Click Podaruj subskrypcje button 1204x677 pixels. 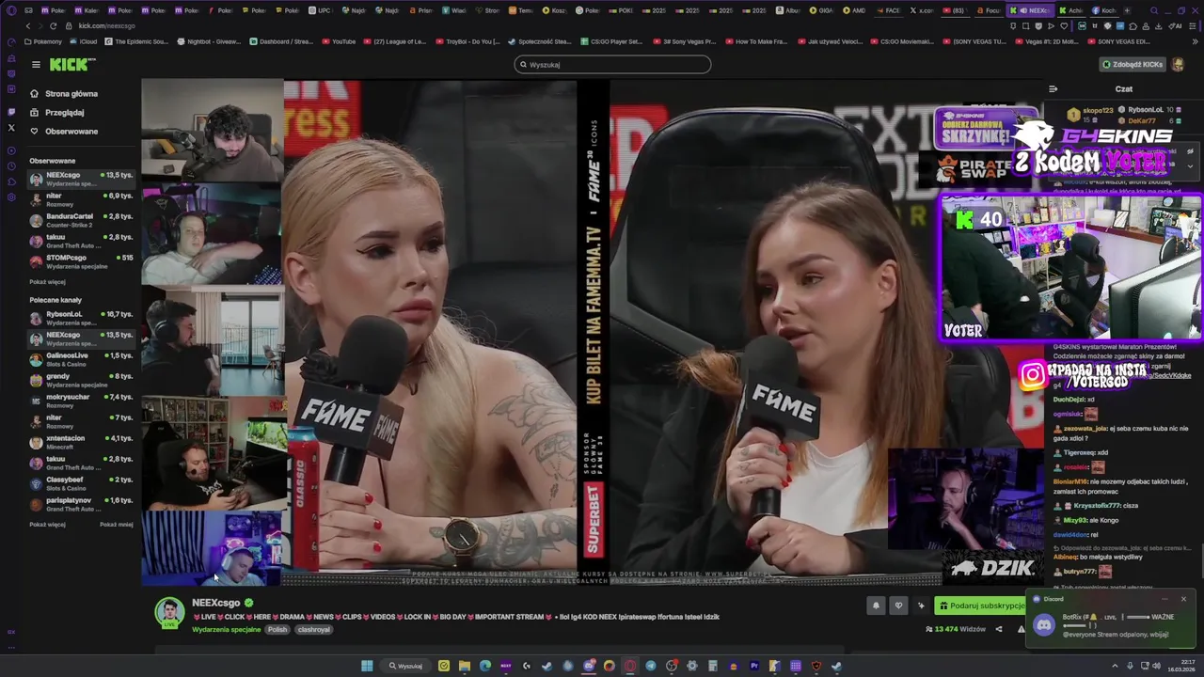pos(982,606)
